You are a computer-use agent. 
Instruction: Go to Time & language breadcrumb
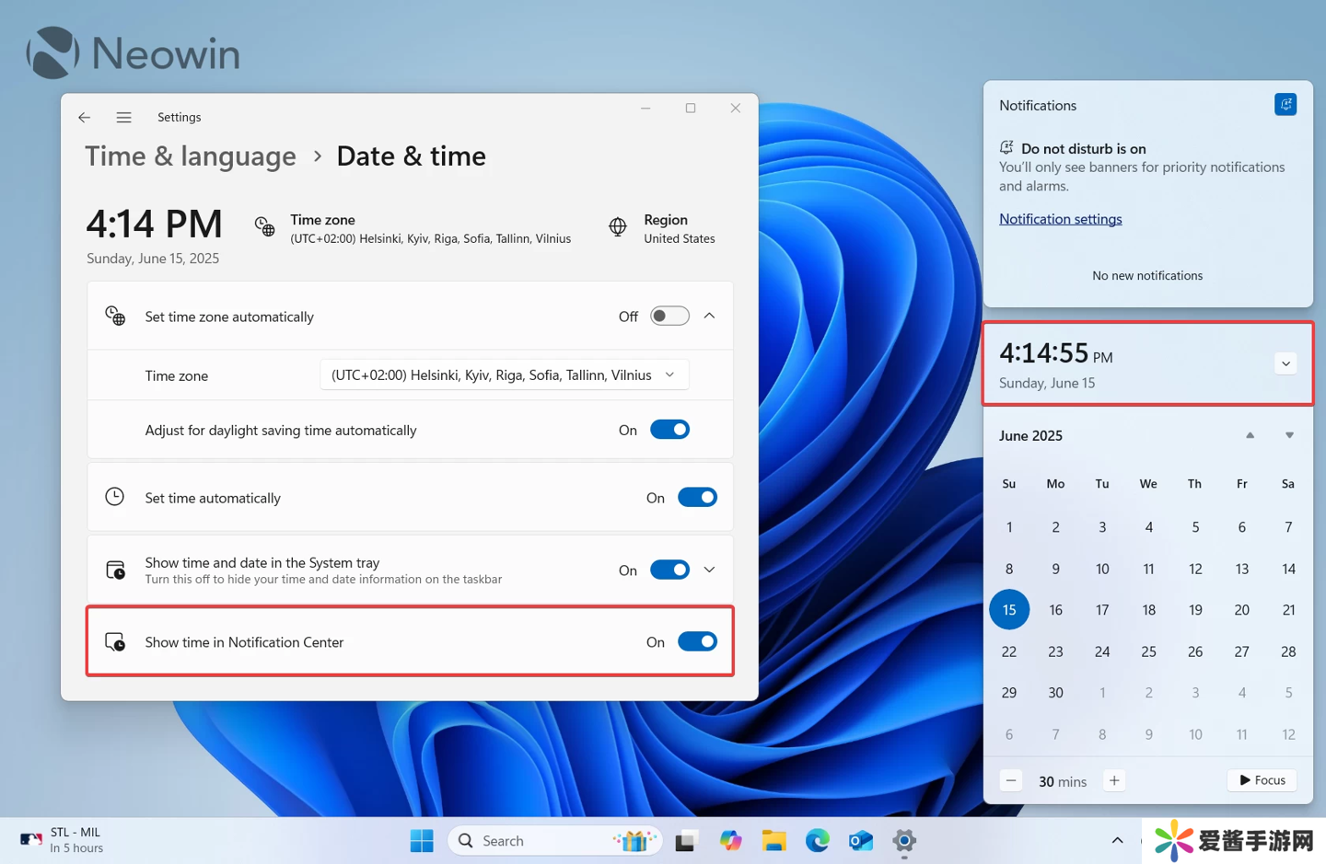click(191, 156)
